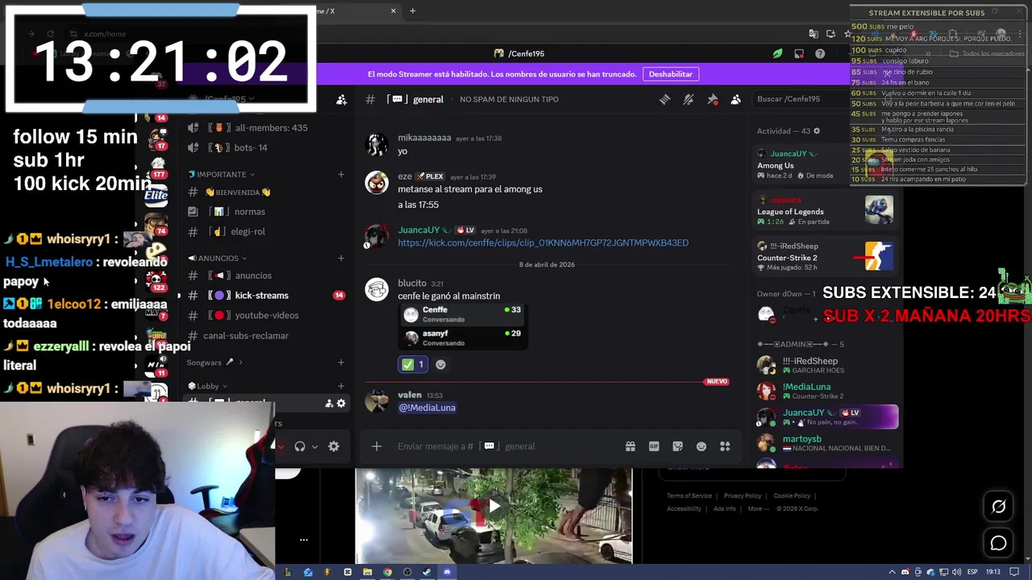
Task: Open the Counter-Strike 2 activity card
Action: (826, 256)
